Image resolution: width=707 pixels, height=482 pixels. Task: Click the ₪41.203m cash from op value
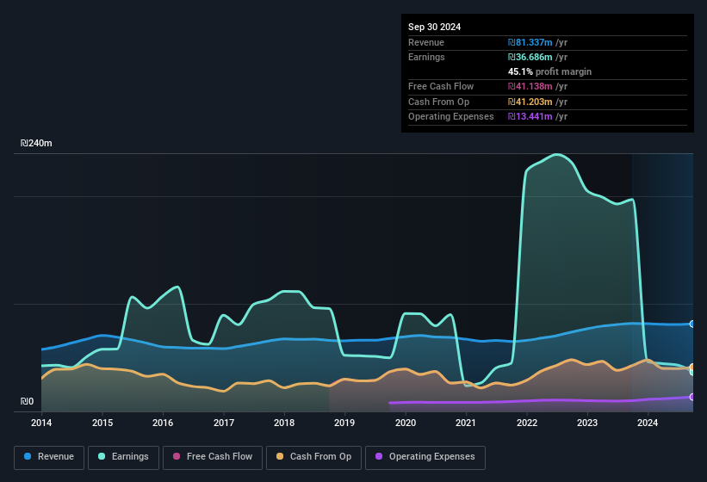[530, 102]
